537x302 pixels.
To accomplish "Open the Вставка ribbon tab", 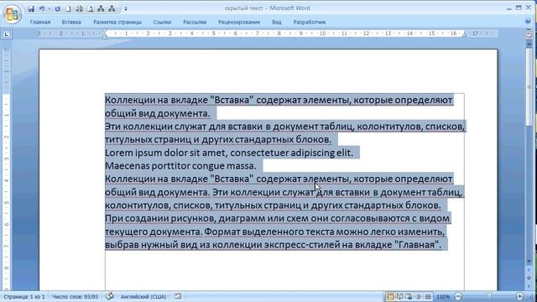I will (71, 22).
